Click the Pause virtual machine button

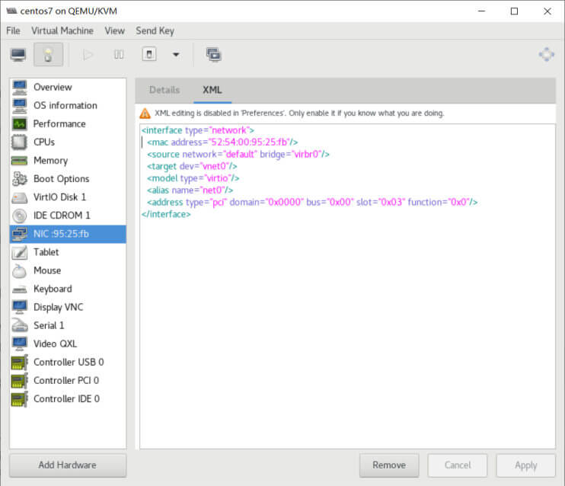(119, 55)
